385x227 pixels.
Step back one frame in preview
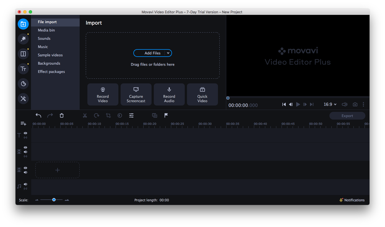291,104
